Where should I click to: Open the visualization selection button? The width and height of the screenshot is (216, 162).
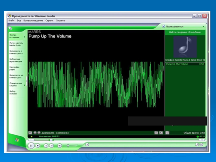pos(30,133)
